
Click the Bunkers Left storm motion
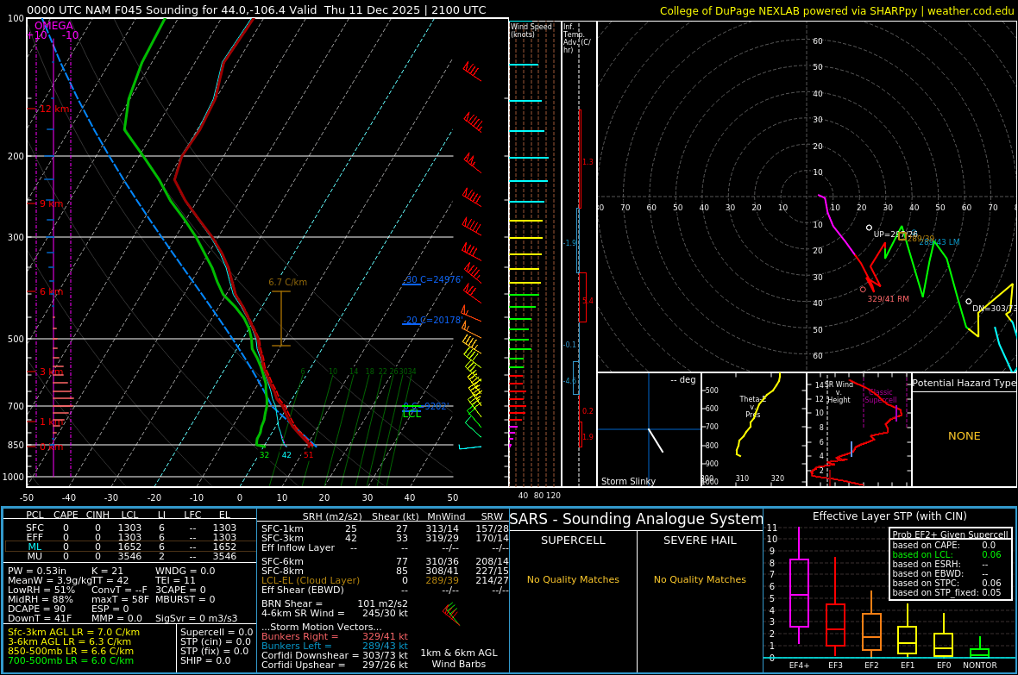click(x=335, y=646)
